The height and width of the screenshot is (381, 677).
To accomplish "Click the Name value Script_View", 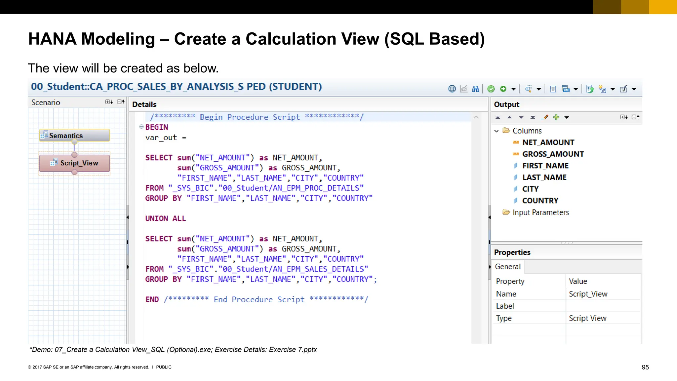I will coord(588,294).
